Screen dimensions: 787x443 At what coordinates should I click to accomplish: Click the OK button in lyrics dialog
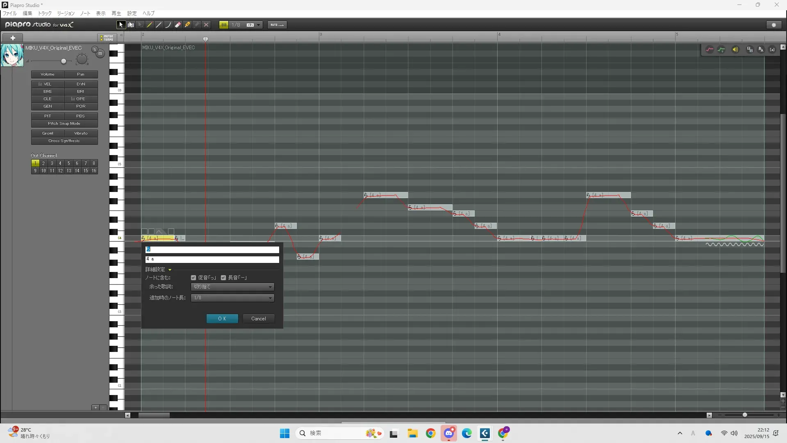(x=222, y=319)
